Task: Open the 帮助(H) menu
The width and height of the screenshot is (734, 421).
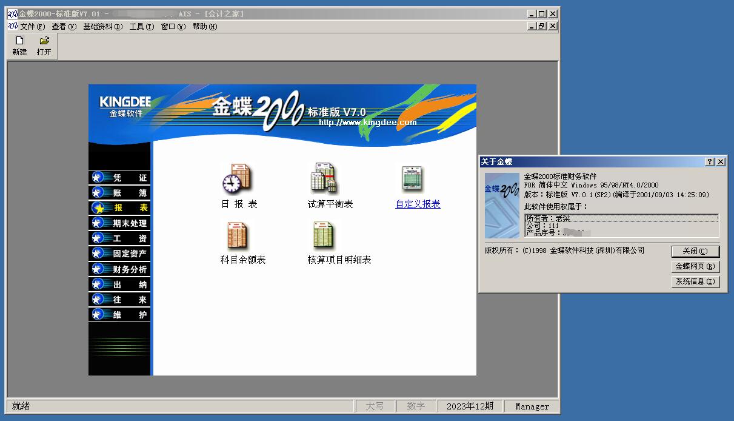Action: [205, 27]
